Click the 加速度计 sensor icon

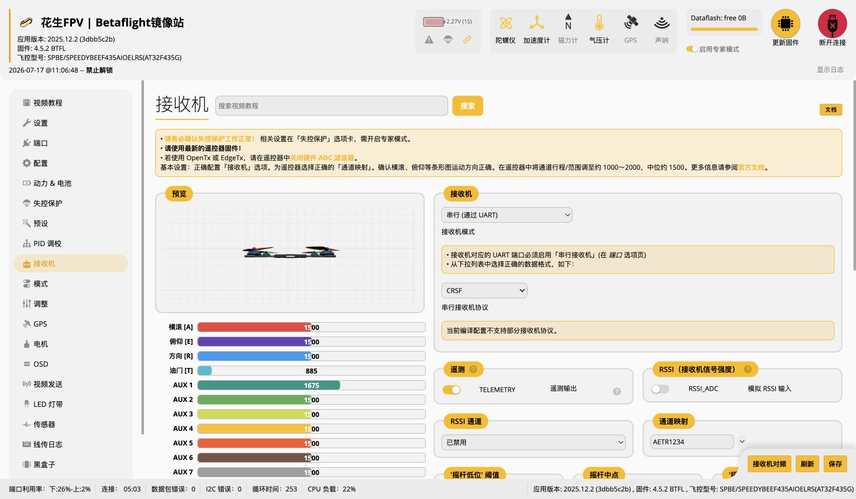click(536, 23)
